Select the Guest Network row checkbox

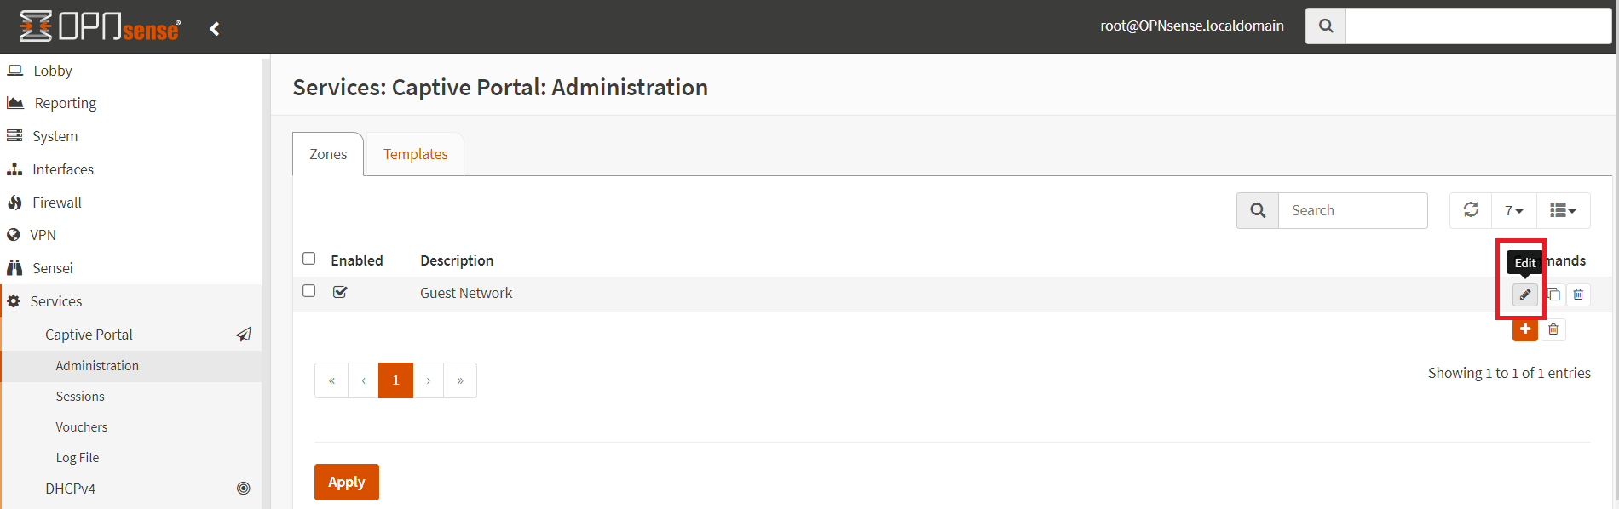tap(309, 291)
